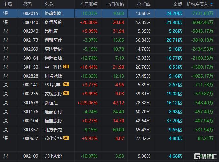Click stock code 000637
Screen dimensions: 219x162
pyautogui.click(x=31, y=138)
